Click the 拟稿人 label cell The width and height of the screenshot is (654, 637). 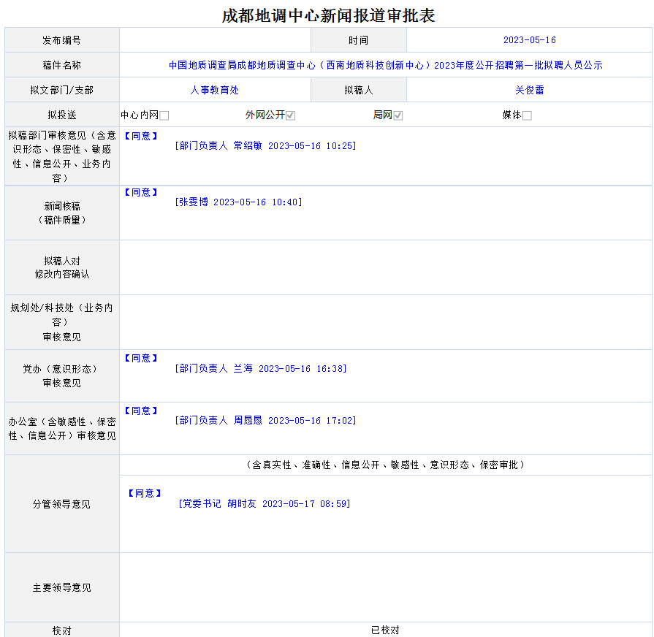pos(359,90)
